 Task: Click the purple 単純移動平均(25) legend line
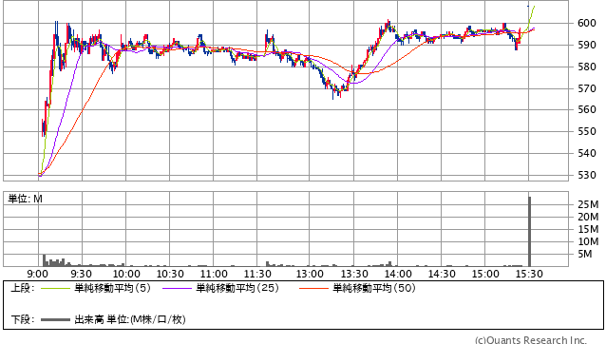(x=177, y=288)
